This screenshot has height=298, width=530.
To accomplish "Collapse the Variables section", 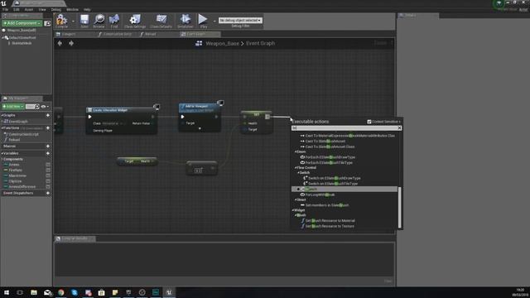I will click(2, 153).
